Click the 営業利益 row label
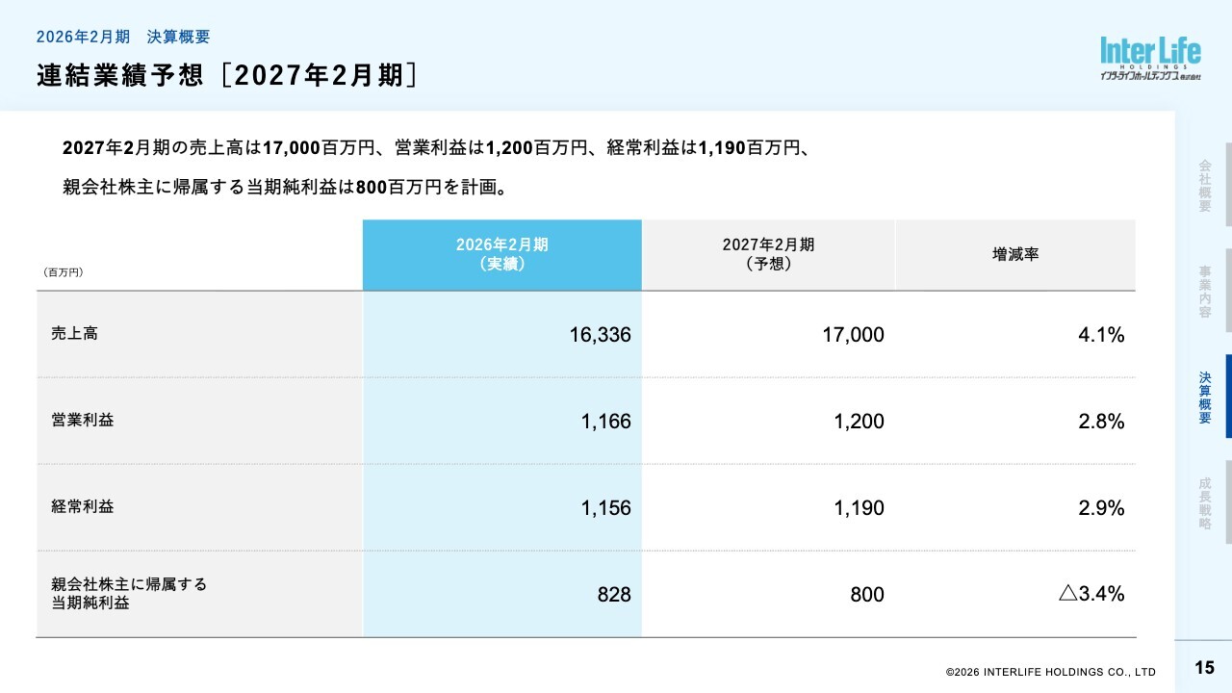 83,421
